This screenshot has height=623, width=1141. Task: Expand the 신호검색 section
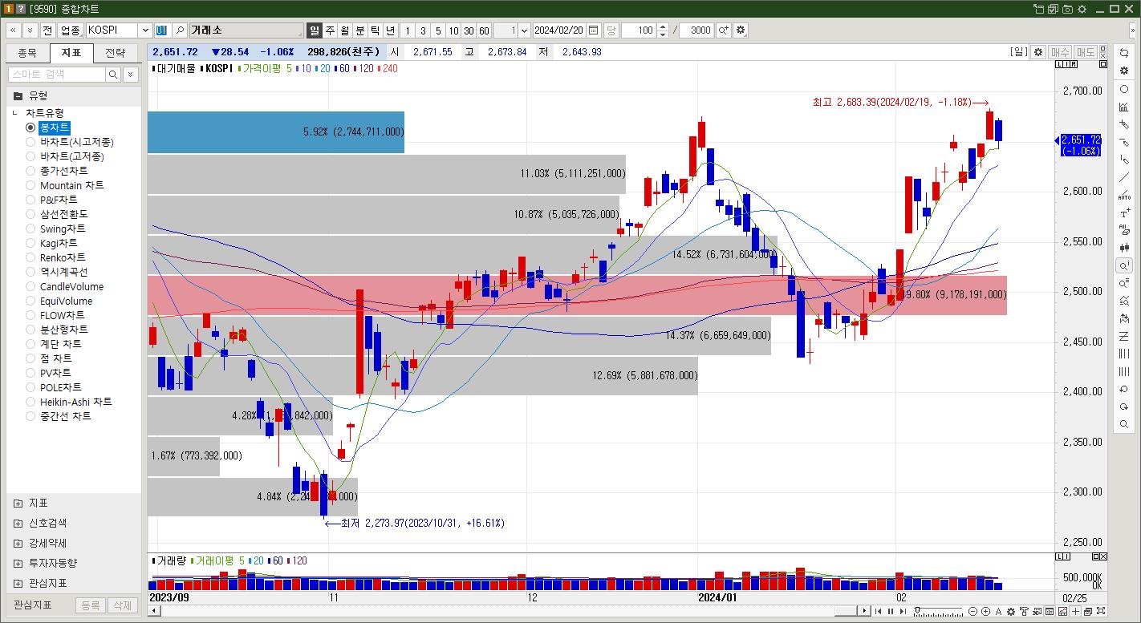point(18,523)
